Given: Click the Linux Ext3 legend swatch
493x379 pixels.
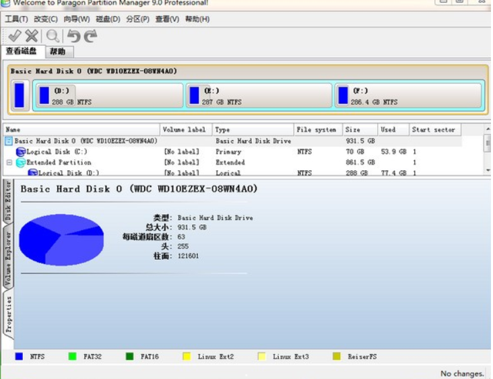Looking at the screenshot, I should click(x=261, y=356).
